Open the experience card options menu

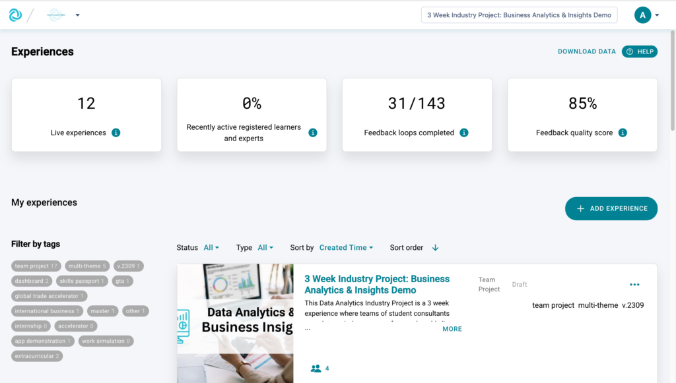pyautogui.click(x=634, y=284)
